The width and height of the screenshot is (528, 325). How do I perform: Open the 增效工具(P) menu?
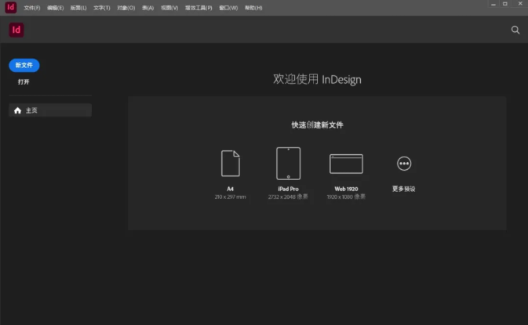click(198, 8)
